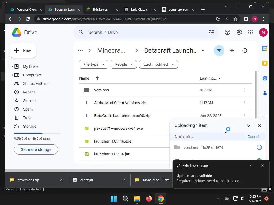Cancel the upload
The image size is (274, 205).
click(253, 137)
